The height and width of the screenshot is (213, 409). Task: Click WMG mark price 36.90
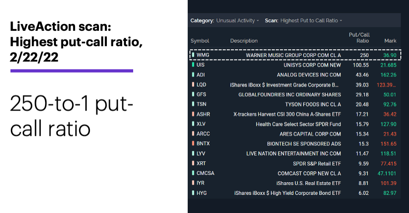390,55
